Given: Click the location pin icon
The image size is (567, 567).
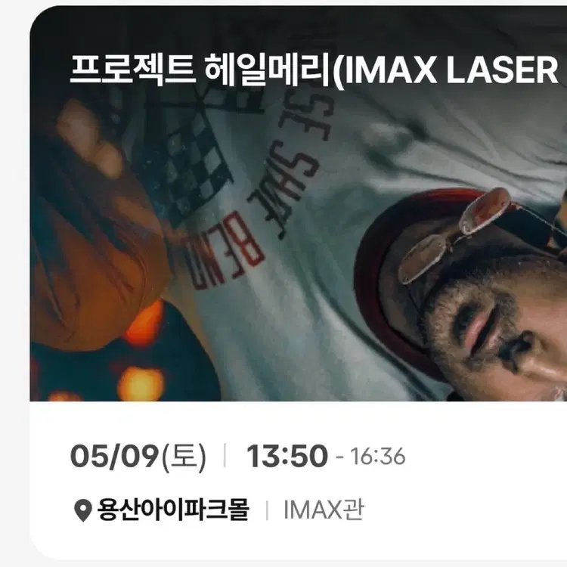Looking at the screenshot, I should 82,510.
